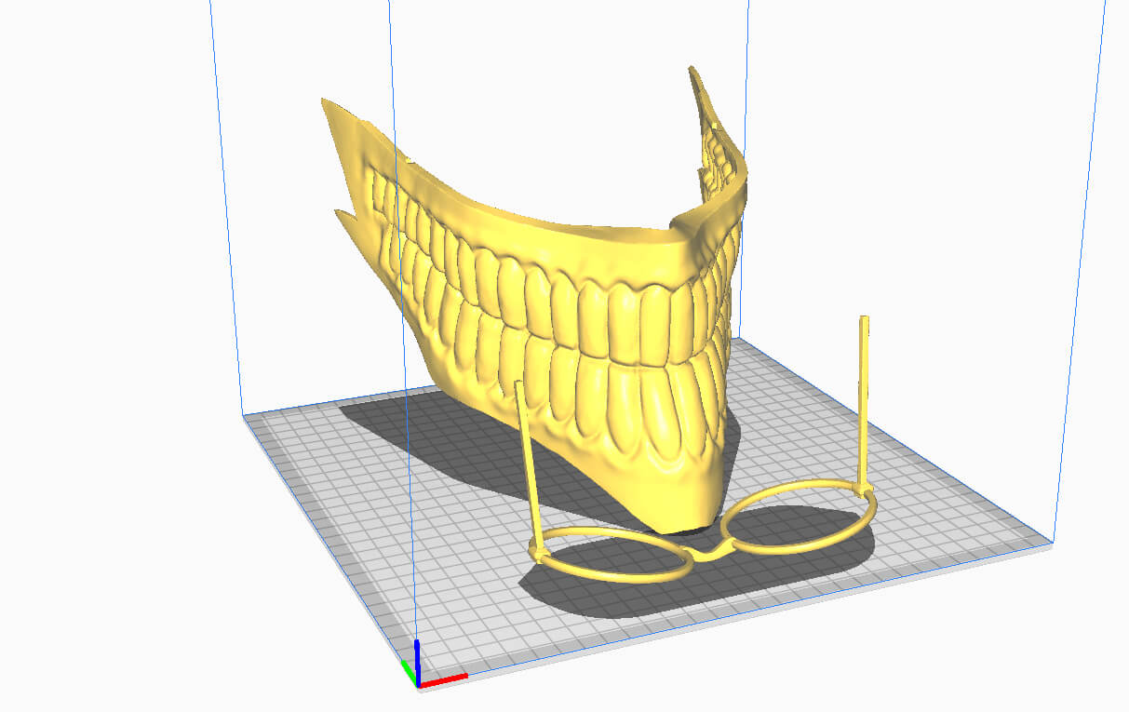Pick the glasses' upright right temple arm
The height and width of the screenshot is (712, 1129).
click(x=865, y=391)
